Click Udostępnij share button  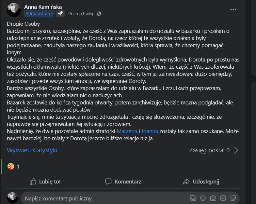tap(201, 182)
